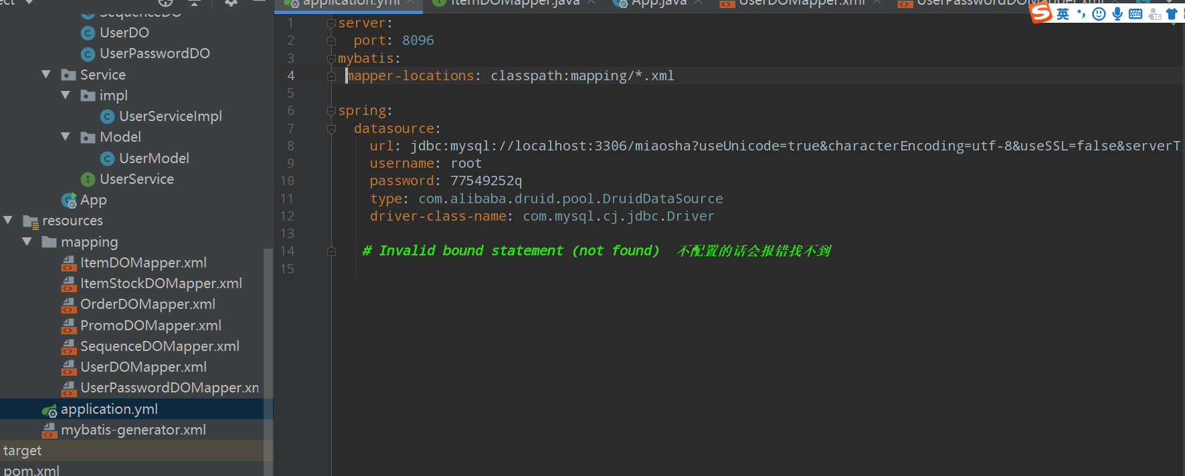Open the Sogou emoji face panel

[1099, 14]
